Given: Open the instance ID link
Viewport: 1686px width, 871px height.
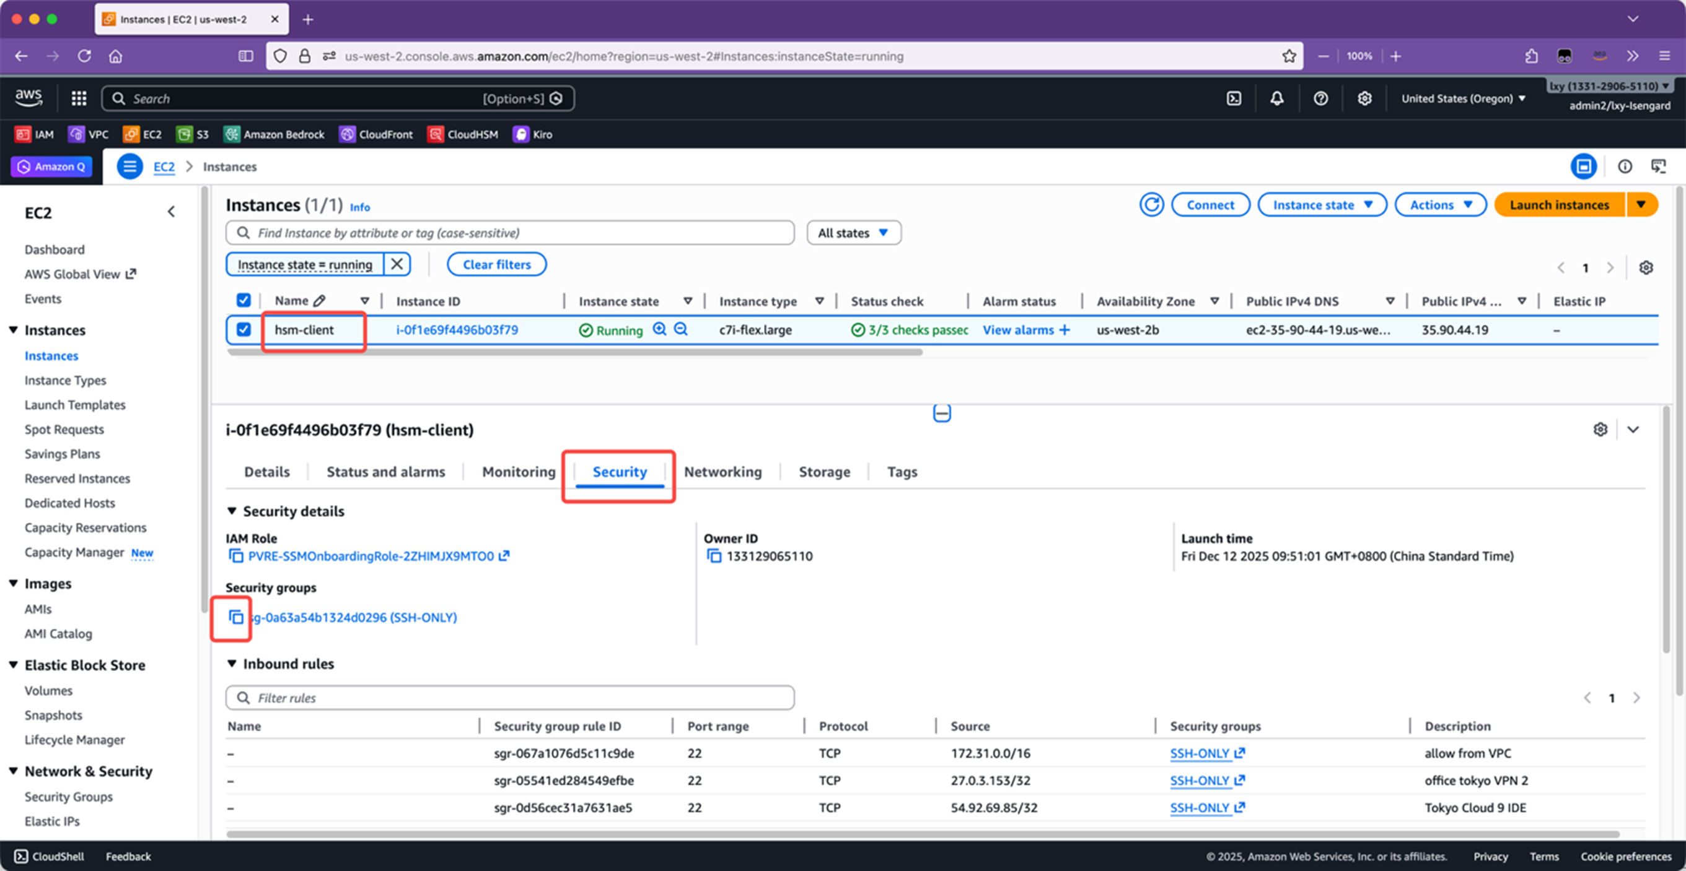Looking at the screenshot, I should click(457, 329).
